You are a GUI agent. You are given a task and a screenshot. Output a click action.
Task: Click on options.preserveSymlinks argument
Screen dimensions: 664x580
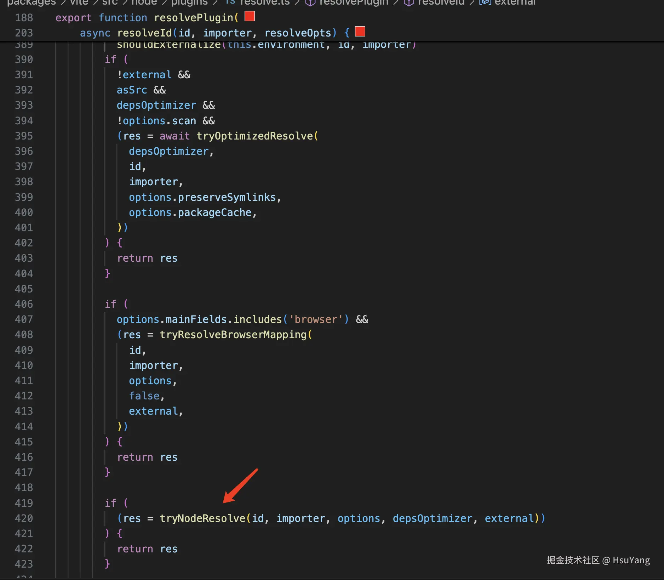[x=202, y=197]
